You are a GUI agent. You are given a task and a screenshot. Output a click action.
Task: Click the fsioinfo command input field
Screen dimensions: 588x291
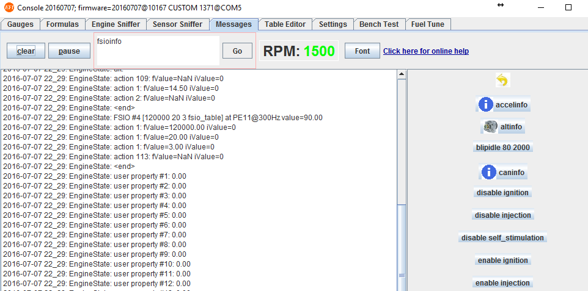click(158, 51)
